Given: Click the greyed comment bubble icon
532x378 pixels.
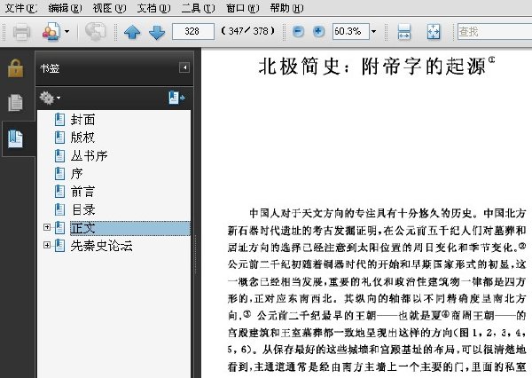Looking at the screenshot, I should pyautogui.click(x=96, y=32).
